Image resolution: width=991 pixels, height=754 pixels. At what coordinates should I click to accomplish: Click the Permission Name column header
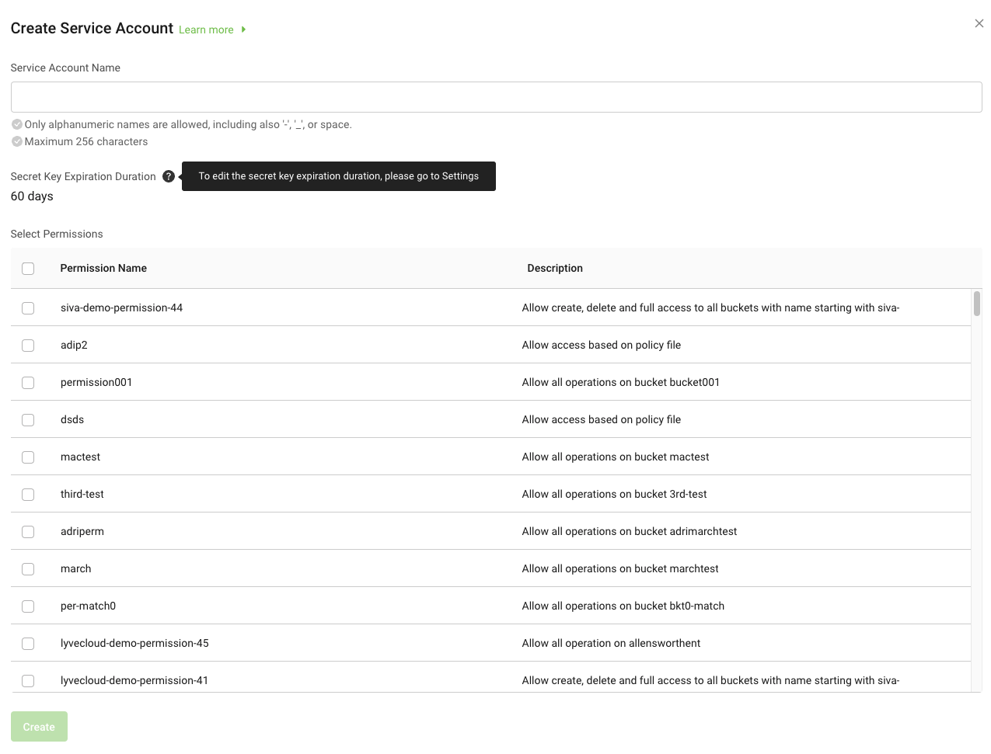coord(103,268)
